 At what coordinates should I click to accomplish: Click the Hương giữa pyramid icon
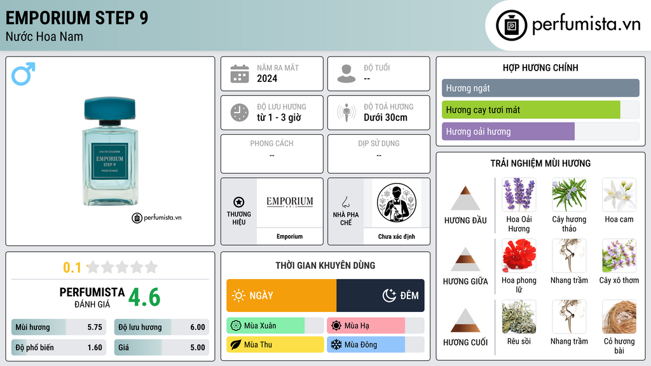tap(465, 259)
